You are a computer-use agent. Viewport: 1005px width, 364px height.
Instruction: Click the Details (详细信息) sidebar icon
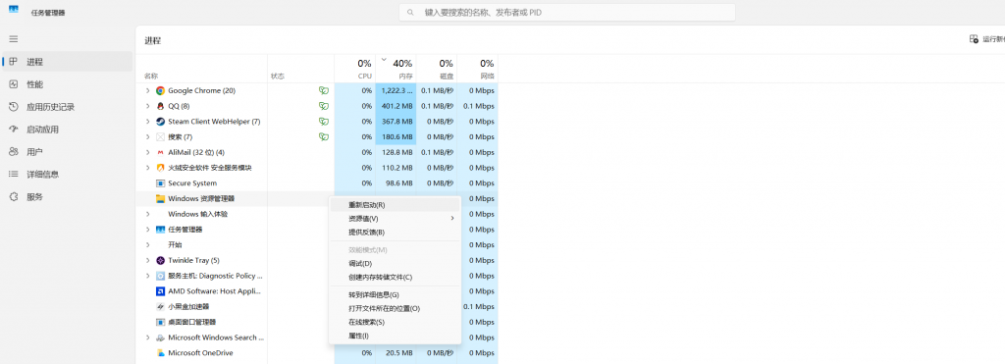(14, 175)
